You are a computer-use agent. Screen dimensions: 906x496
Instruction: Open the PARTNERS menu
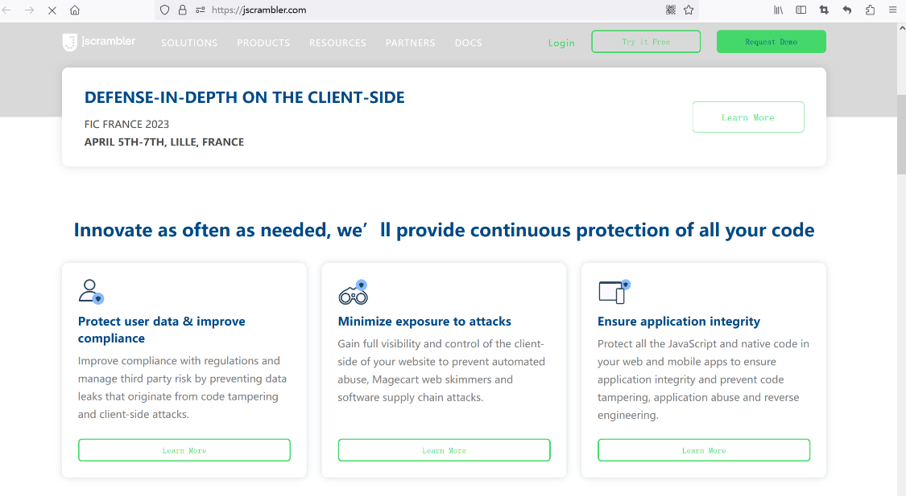pyautogui.click(x=410, y=43)
